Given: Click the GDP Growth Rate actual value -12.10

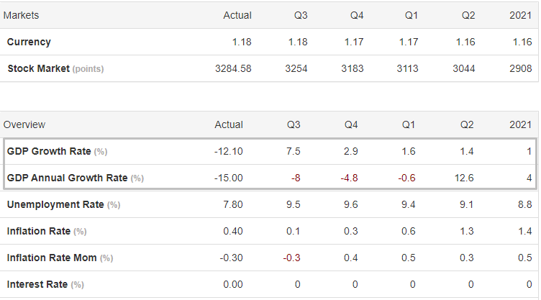Looking at the screenshot, I should point(228,151).
